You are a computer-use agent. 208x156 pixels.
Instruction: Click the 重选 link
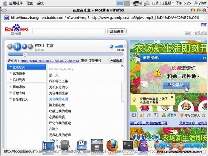point(84,60)
